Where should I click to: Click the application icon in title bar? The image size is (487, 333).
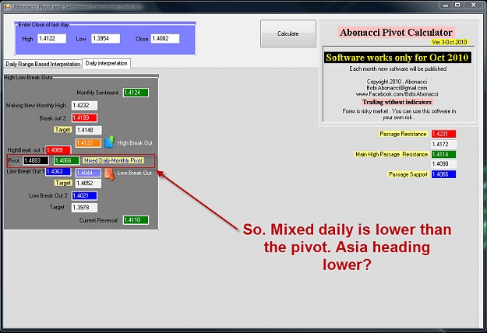[x=7, y=7]
